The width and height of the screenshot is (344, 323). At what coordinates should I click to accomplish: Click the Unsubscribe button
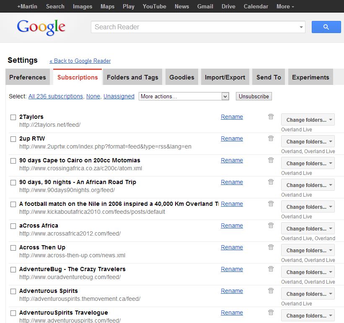coord(253,96)
